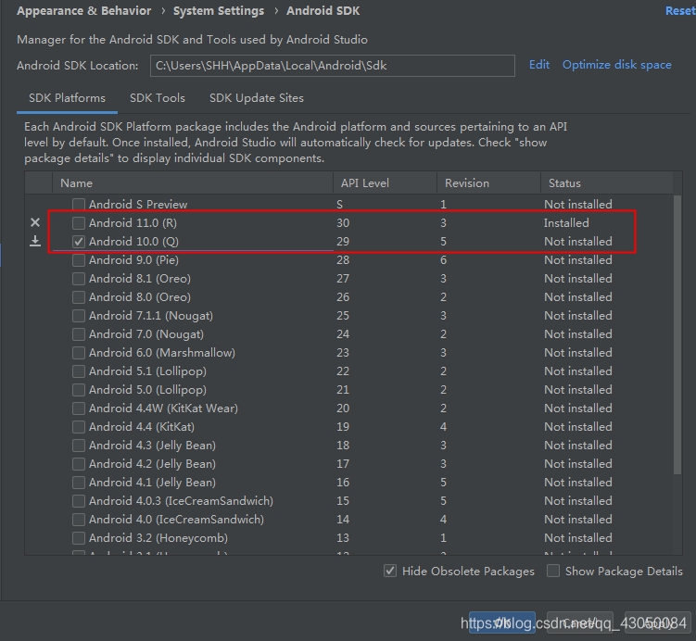Check the Android 8.1 (Oreo) checkbox
This screenshot has height=641, width=696.
click(x=79, y=279)
